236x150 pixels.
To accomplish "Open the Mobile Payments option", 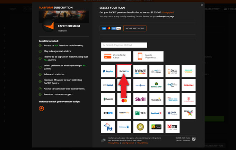I will [x=148, y=56].
